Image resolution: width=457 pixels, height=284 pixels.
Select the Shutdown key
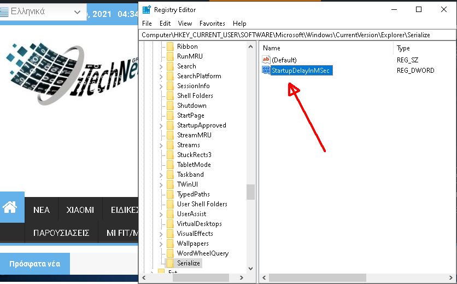[192, 106]
